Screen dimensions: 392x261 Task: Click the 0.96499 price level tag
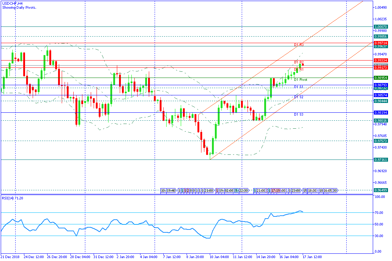pos(381,190)
